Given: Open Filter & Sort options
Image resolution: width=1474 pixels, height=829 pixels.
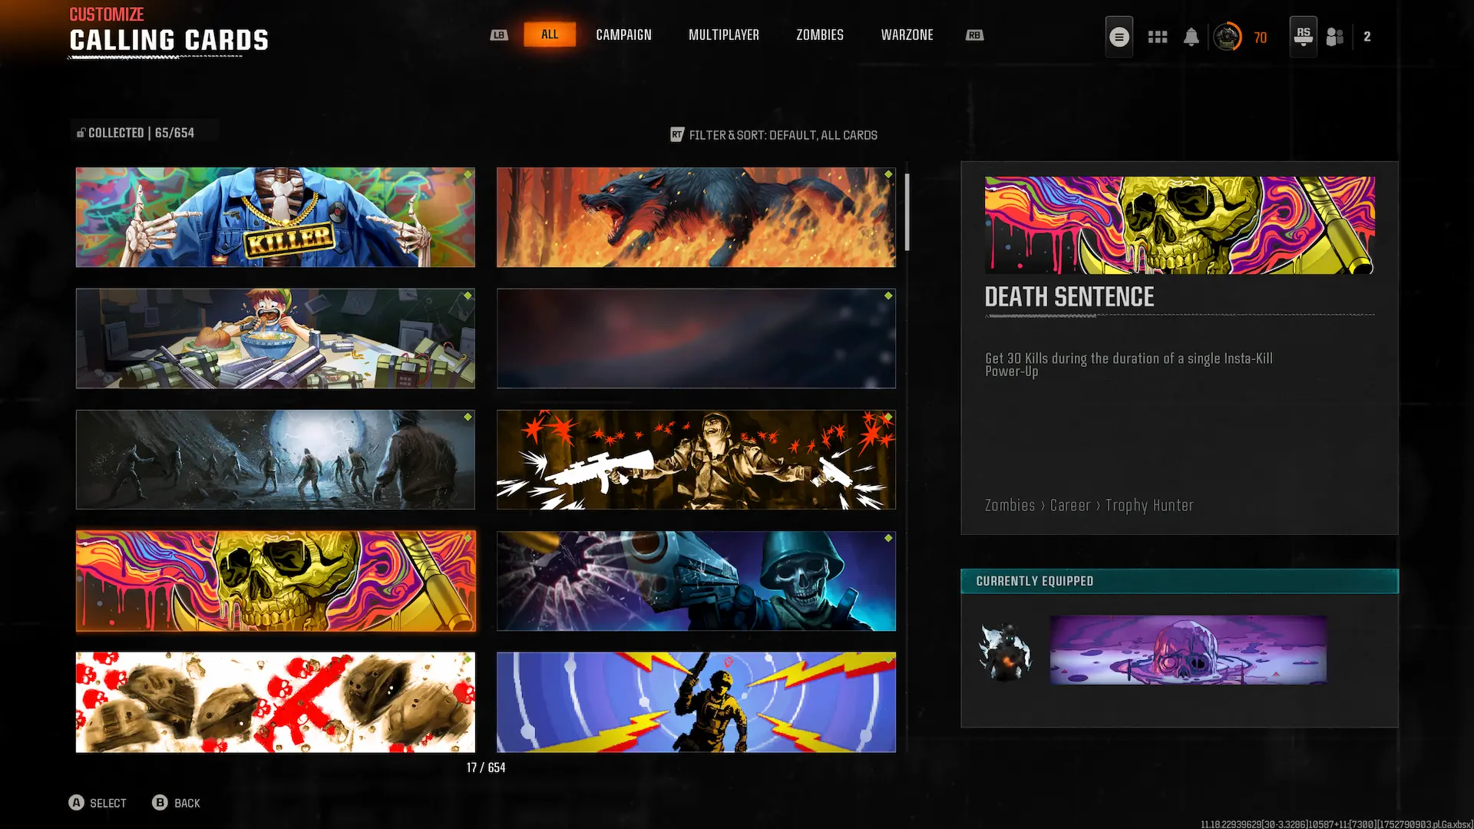Looking at the screenshot, I should coord(774,135).
